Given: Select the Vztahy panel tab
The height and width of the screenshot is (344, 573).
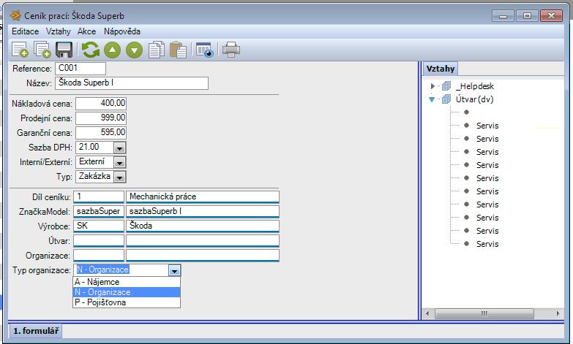Looking at the screenshot, I should 441,69.
